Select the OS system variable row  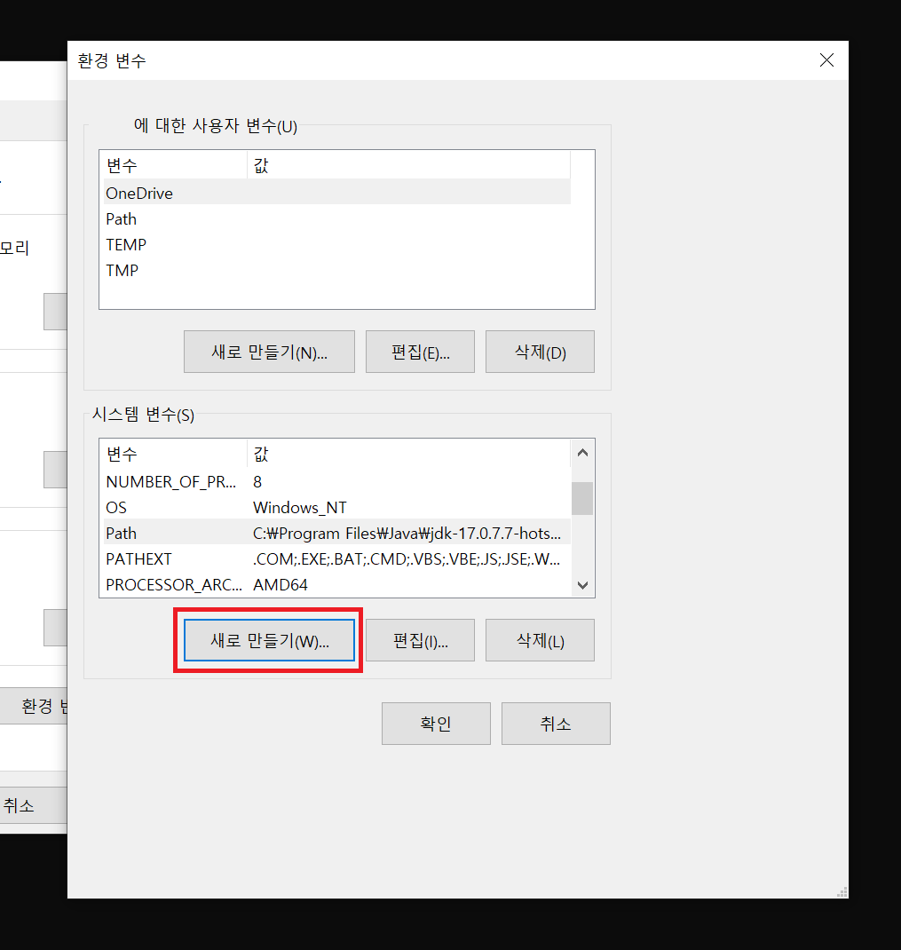pyautogui.click(x=337, y=507)
